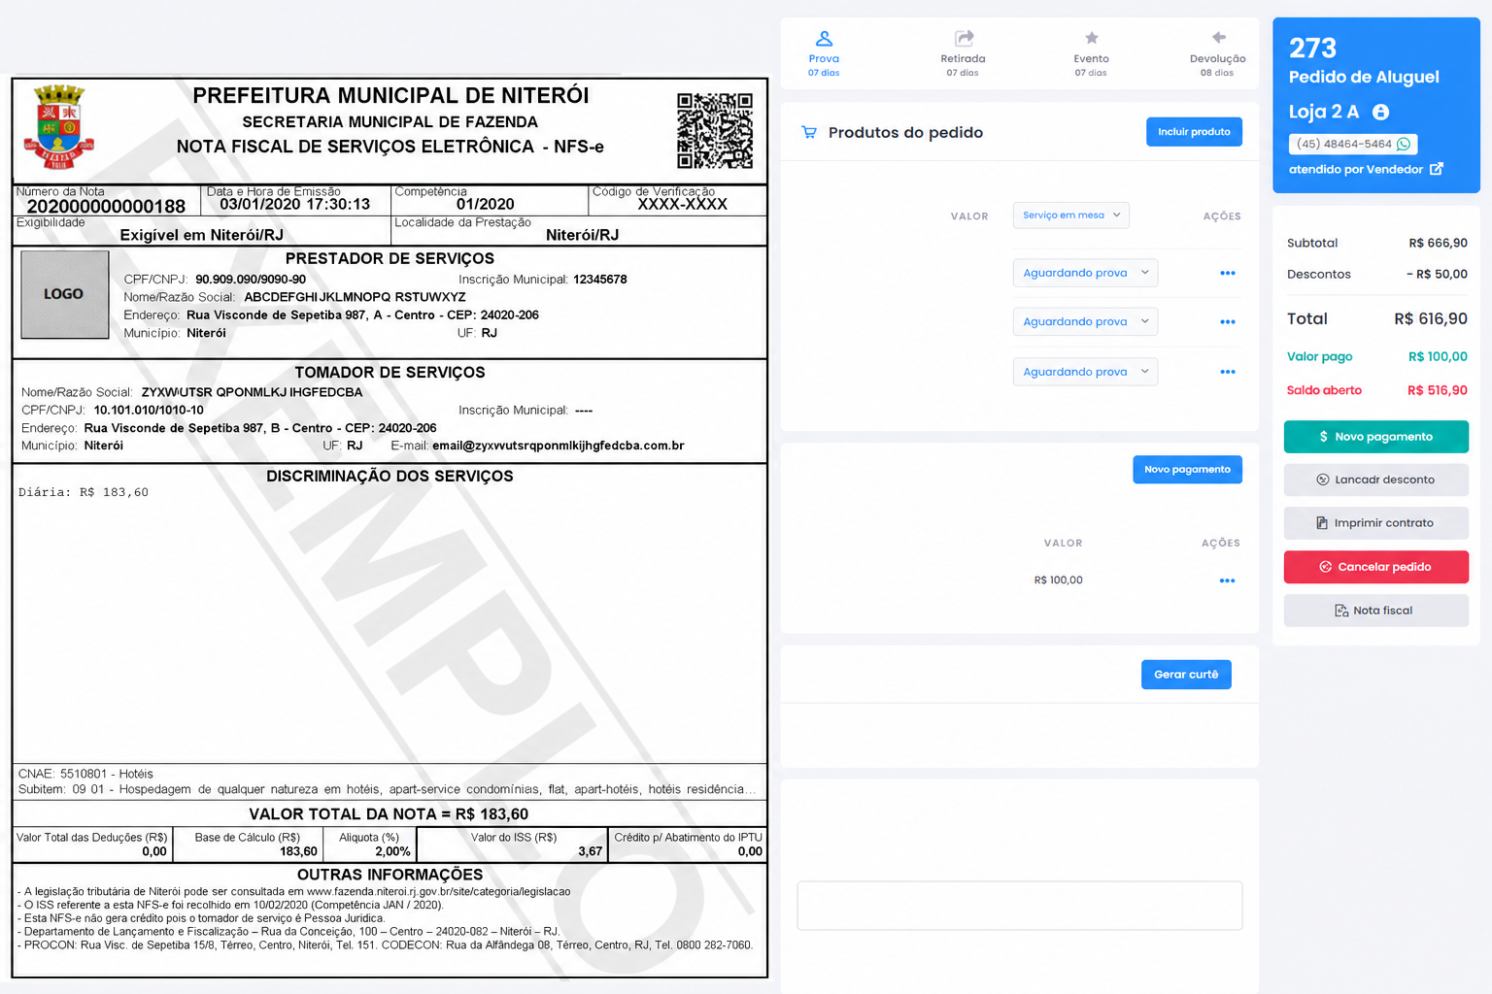Click VALOR TOTAL DA NOTA = R$ 183,60

(x=389, y=814)
